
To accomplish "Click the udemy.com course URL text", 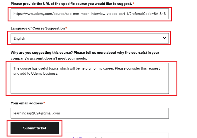I will point(89,14).
